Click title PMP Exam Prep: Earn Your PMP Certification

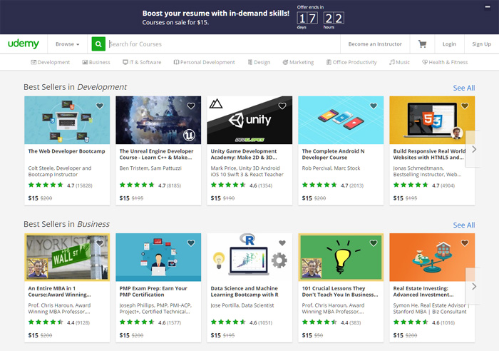pyautogui.click(x=153, y=292)
